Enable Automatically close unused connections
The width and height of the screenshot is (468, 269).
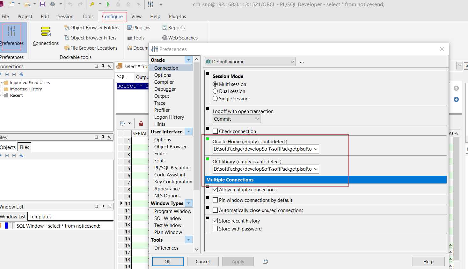coord(215,210)
